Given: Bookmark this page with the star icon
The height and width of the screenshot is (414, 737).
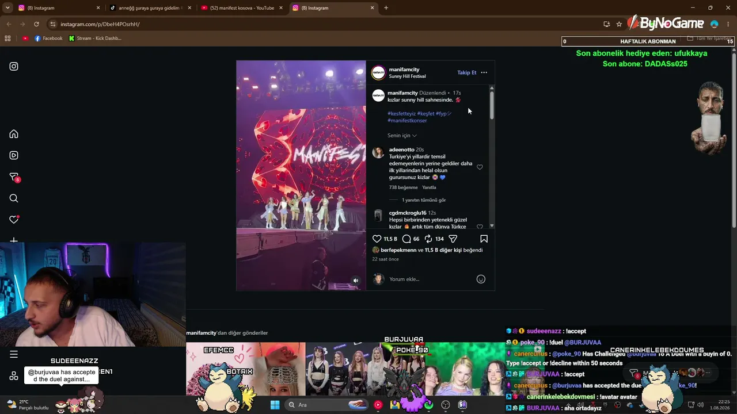Looking at the screenshot, I should click(x=619, y=24).
